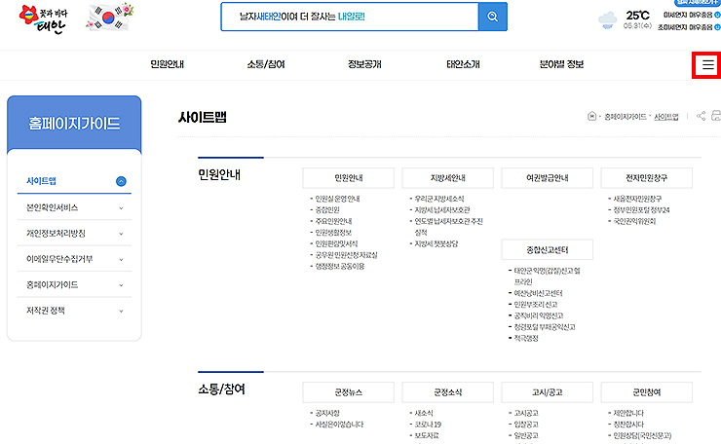This screenshot has width=721, height=444.
Task: Open the 소통/참여 top menu
Action: point(266,64)
